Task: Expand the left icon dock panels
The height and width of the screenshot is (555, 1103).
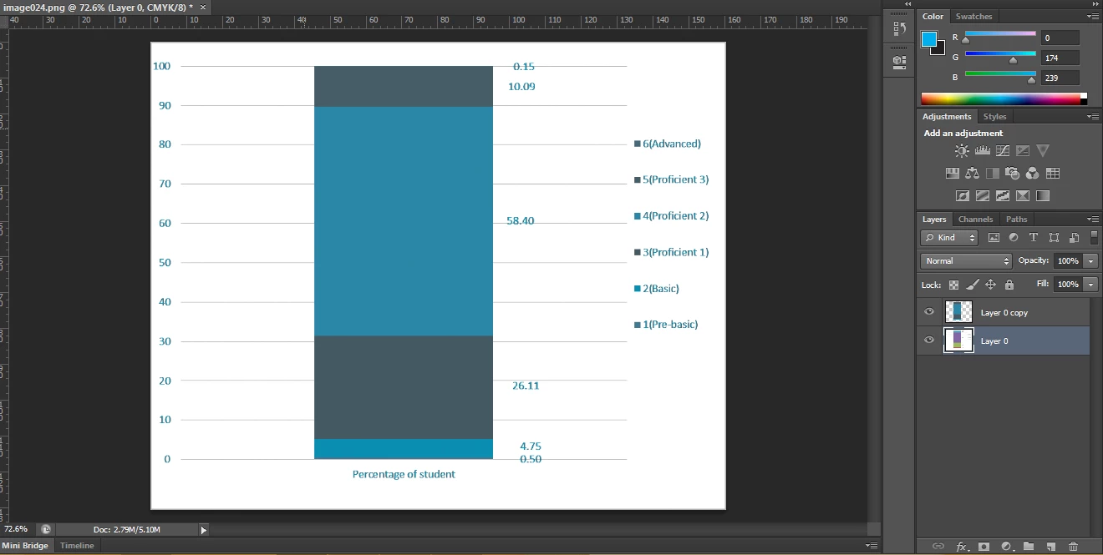Action: [x=908, y=4]
